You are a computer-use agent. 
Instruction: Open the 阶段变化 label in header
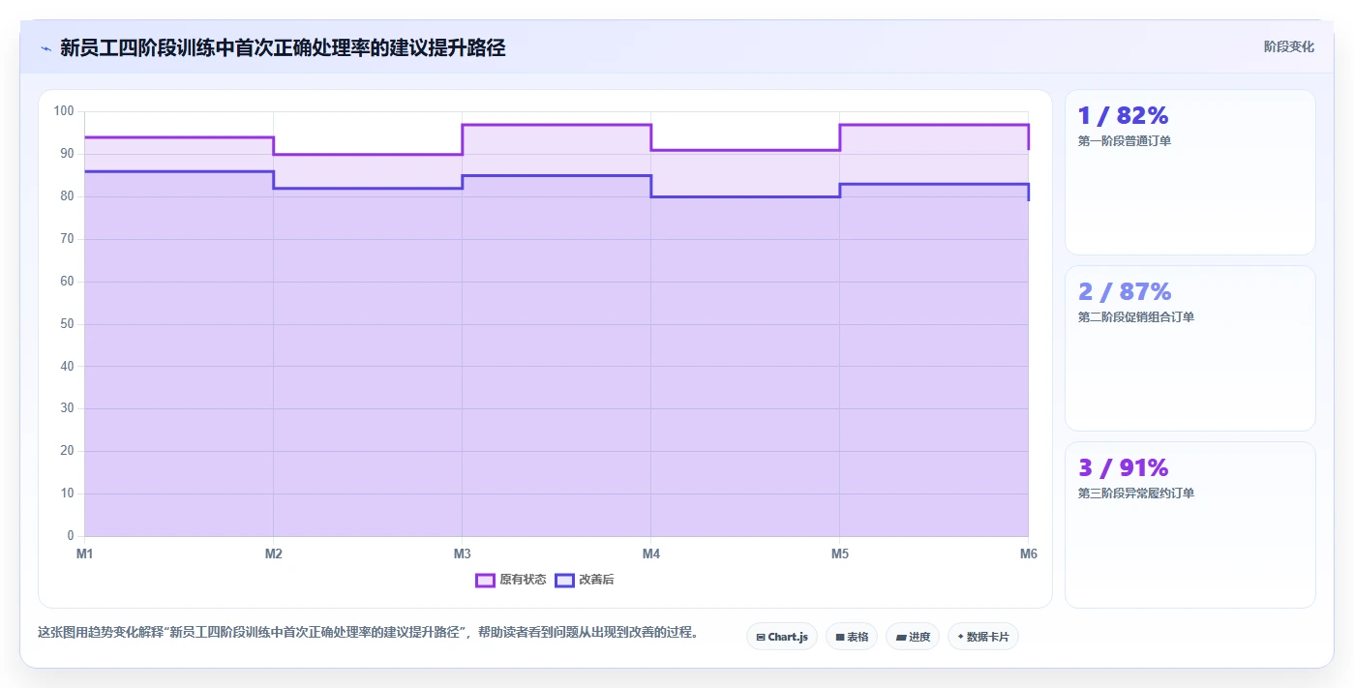[1289, 46]
